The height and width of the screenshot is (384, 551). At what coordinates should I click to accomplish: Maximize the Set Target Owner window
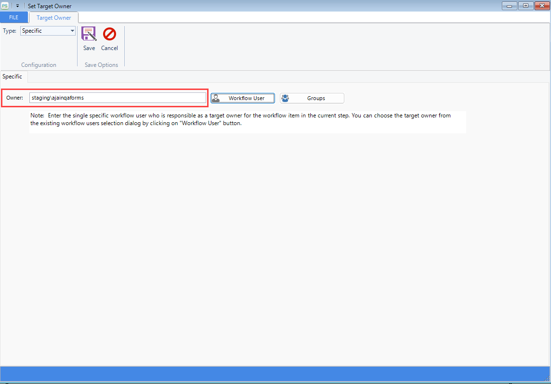[x=525, y=6]
